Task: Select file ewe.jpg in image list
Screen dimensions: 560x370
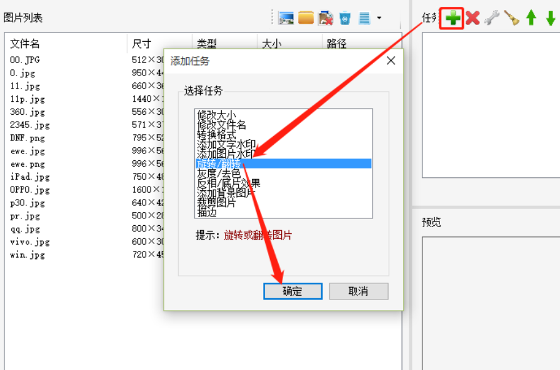Action: click(x=27, y=151)
